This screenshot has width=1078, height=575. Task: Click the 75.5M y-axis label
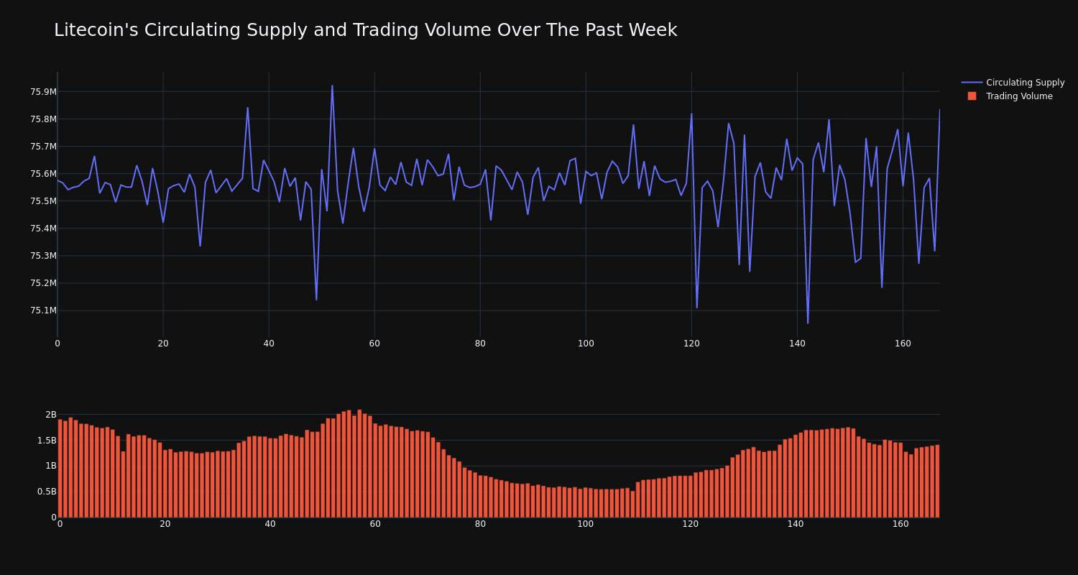[43, 201]
